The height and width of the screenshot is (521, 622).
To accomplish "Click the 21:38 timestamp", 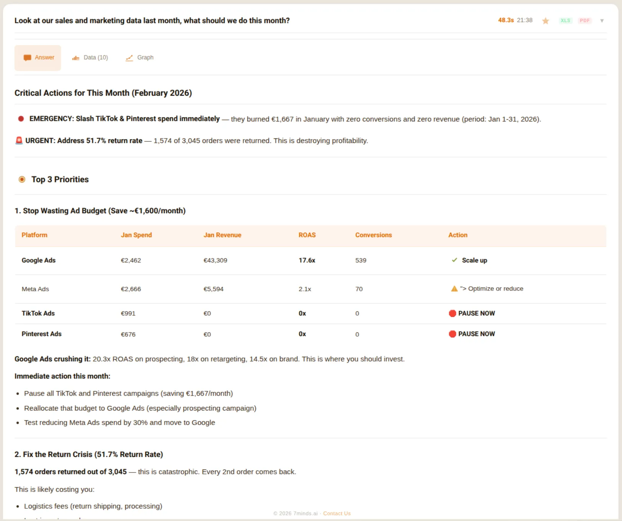I will click(524, 20).
